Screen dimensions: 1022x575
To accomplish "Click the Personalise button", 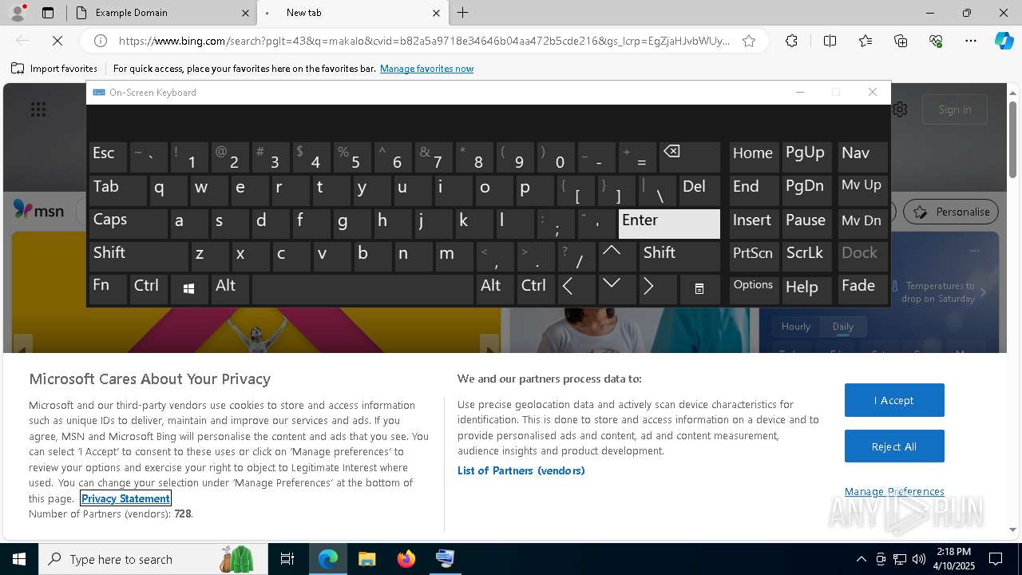I will [x=951, y=212].
